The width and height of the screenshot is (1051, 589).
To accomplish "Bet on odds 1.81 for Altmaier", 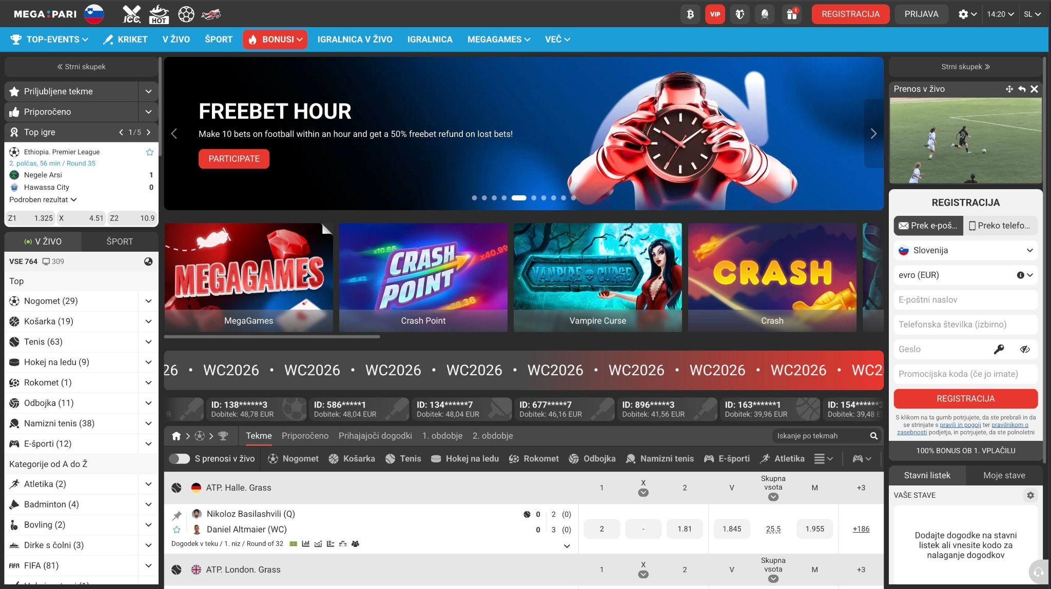I will click(x=685, y=529).
